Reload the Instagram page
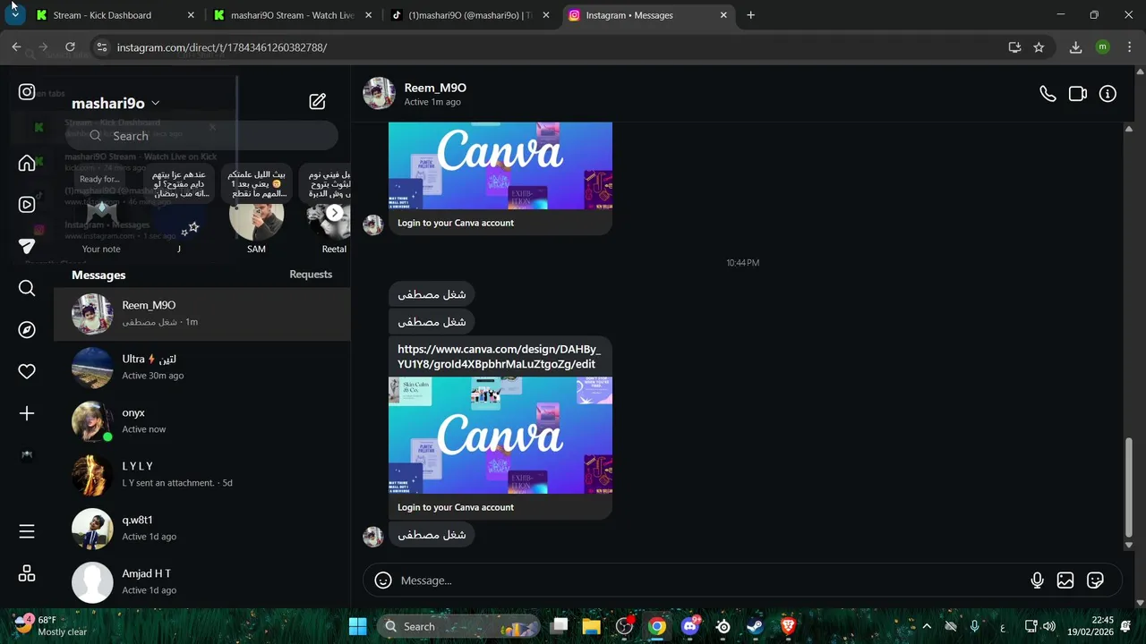The image size is (1146, 644). pos(70,47)
